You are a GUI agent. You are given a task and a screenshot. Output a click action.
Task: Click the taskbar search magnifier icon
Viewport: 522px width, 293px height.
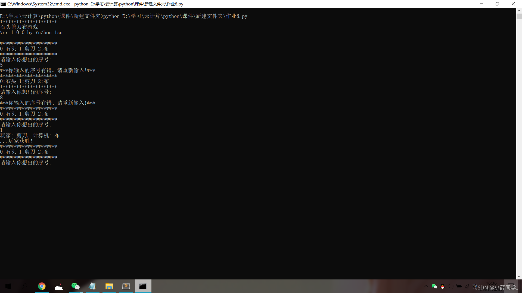coord(25,286)
